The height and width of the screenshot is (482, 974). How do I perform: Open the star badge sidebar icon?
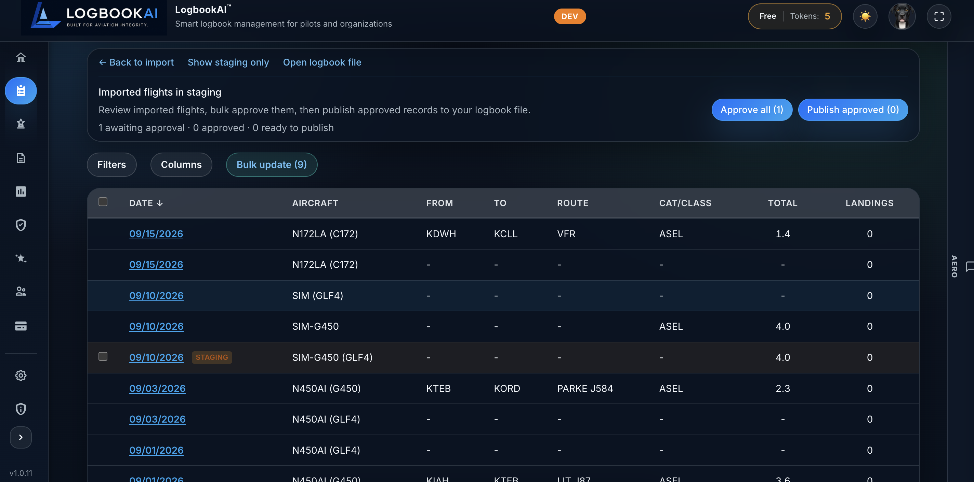click(21, 124)
